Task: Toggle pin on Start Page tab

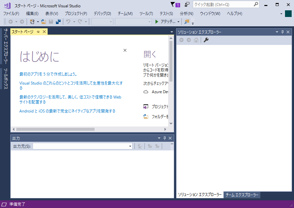Action: 38,32
